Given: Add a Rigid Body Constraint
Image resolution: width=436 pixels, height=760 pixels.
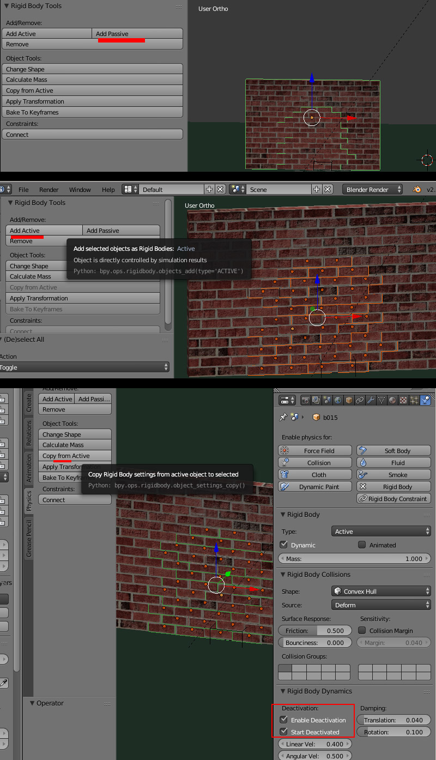Looking at the screenshot, I should 393,499.
